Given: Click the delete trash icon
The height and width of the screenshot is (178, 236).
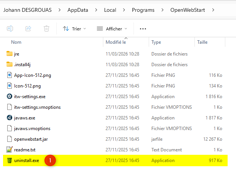Looking at the screenshot, I should point(47,29).
